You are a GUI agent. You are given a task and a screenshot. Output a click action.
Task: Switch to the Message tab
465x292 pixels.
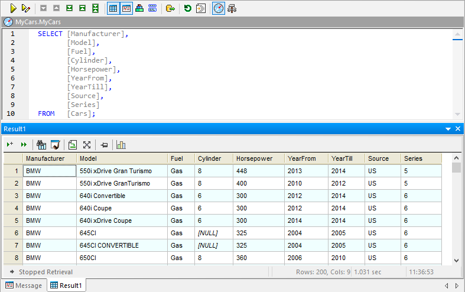pos(24,285)
